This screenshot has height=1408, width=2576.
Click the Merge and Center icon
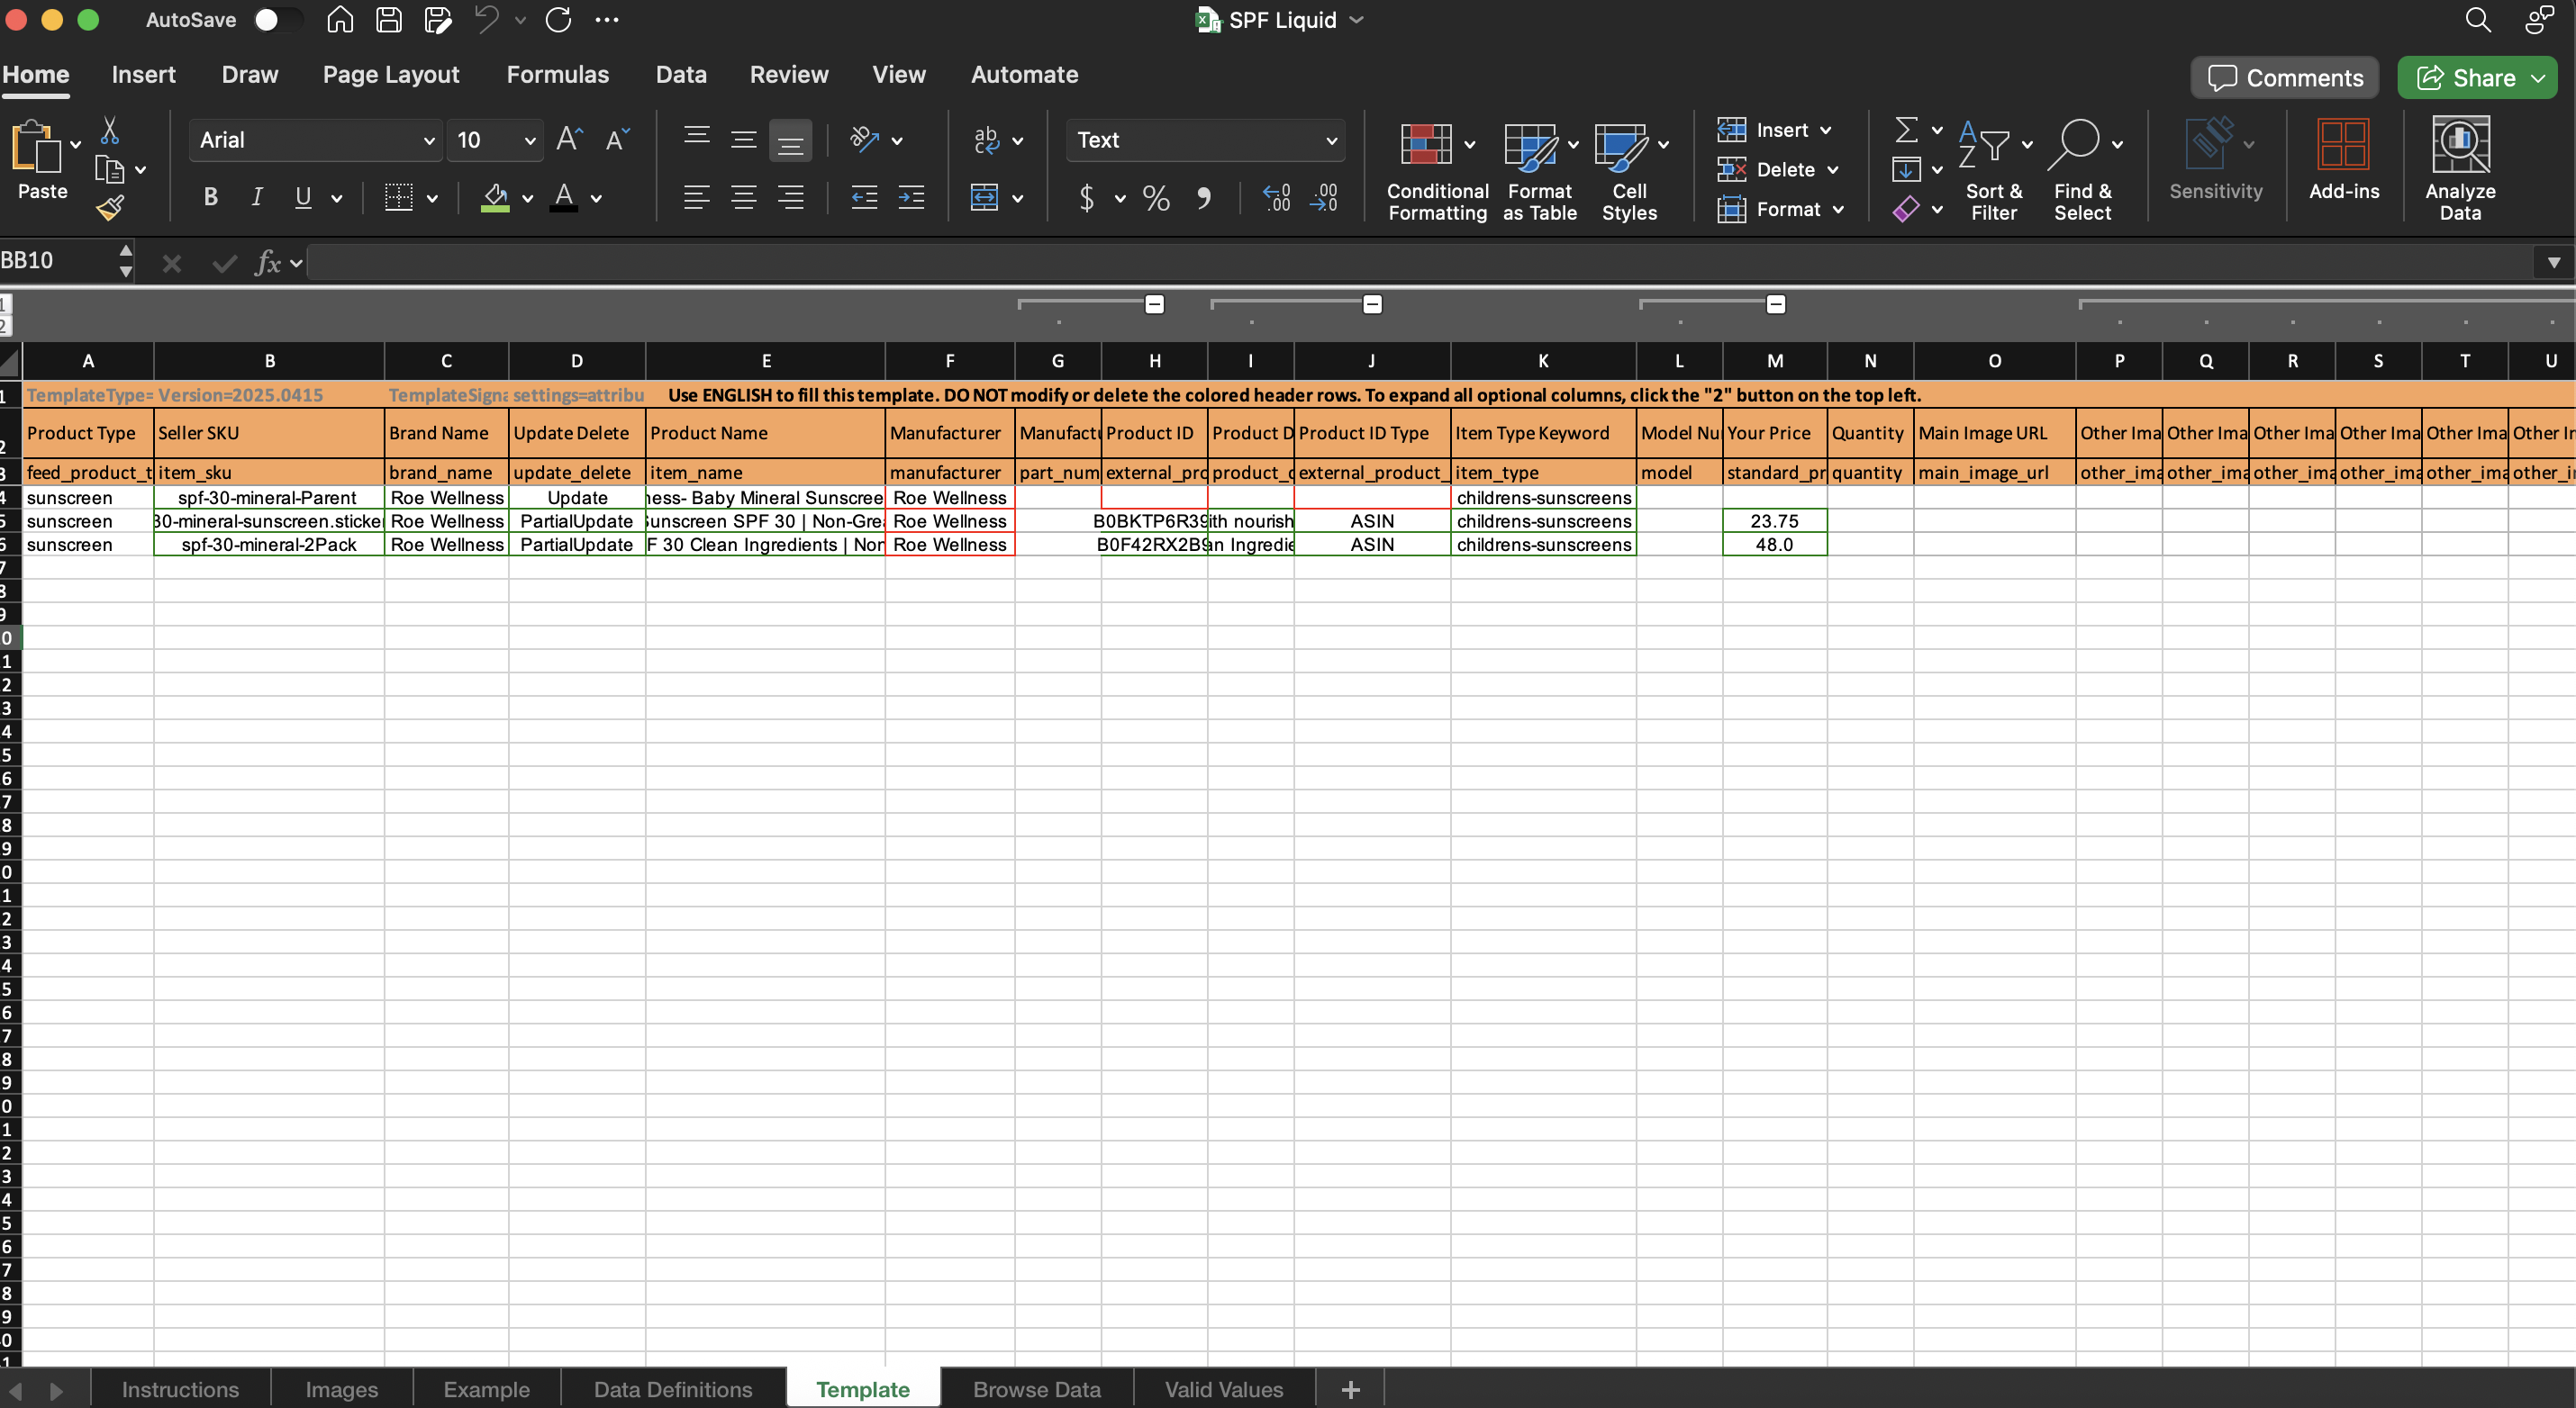coord(984,197)
